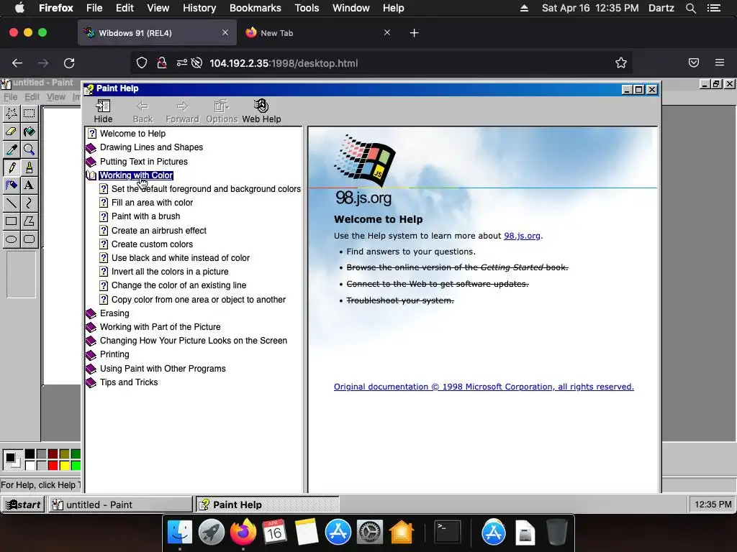The width and height of the screenshot is (737, 552).
Task: Select the Text tool in Paint
Action: (29, 185)
